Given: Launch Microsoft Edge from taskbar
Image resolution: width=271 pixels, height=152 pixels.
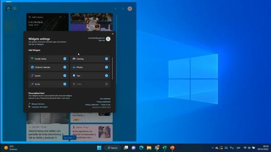Looking at the screenshot, I should click(x=141, y=148).
